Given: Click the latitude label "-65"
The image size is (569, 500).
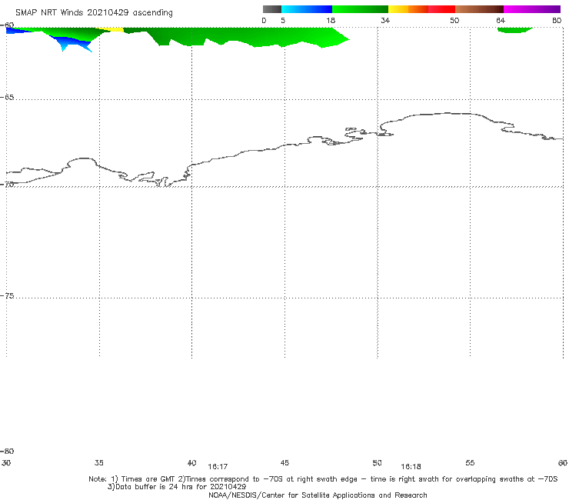Looking at the screenshot, I should 7,98.
